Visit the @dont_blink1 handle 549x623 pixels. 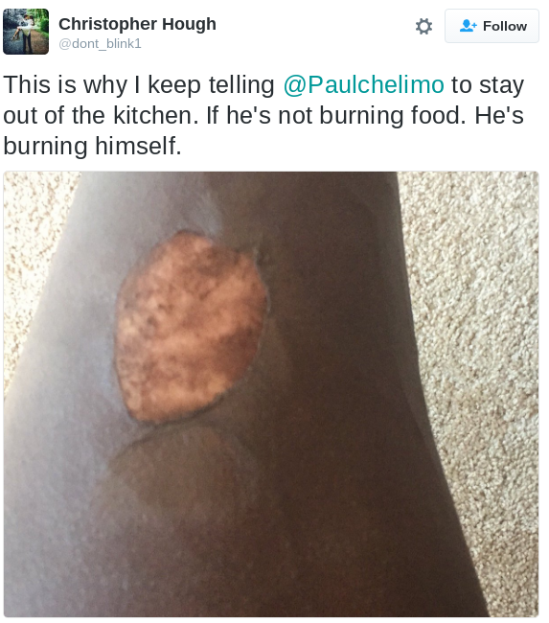click(100, 43)
